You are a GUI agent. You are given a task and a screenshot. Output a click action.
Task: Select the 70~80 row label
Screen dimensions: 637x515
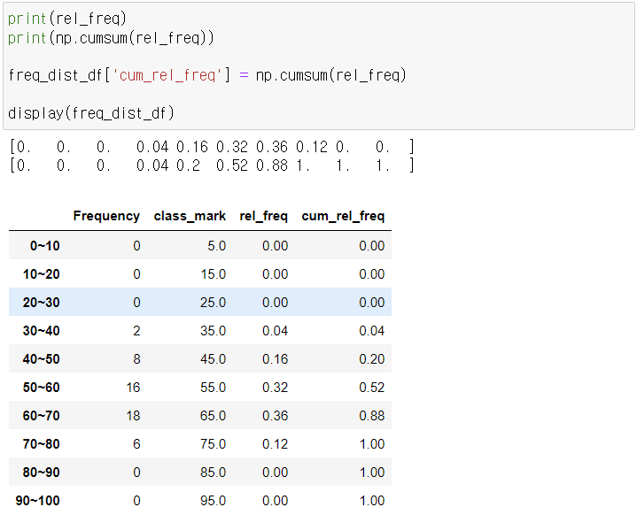41,444
